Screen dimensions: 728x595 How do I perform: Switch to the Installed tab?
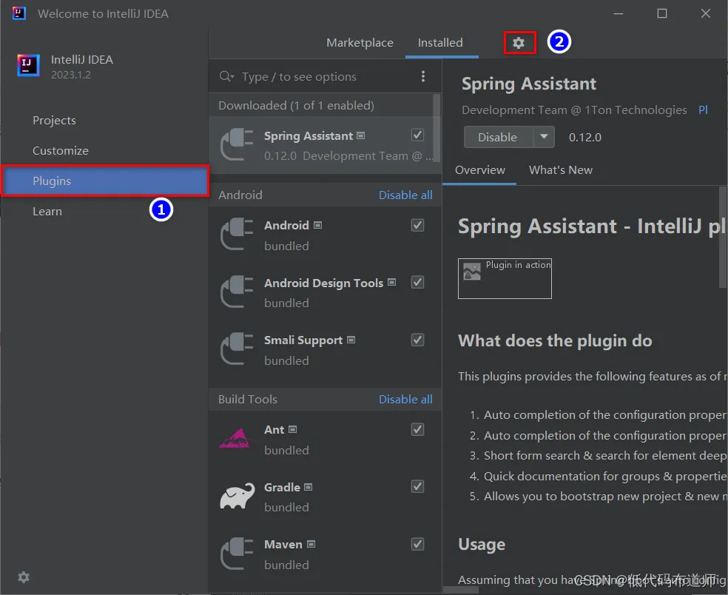coord(440,43)
